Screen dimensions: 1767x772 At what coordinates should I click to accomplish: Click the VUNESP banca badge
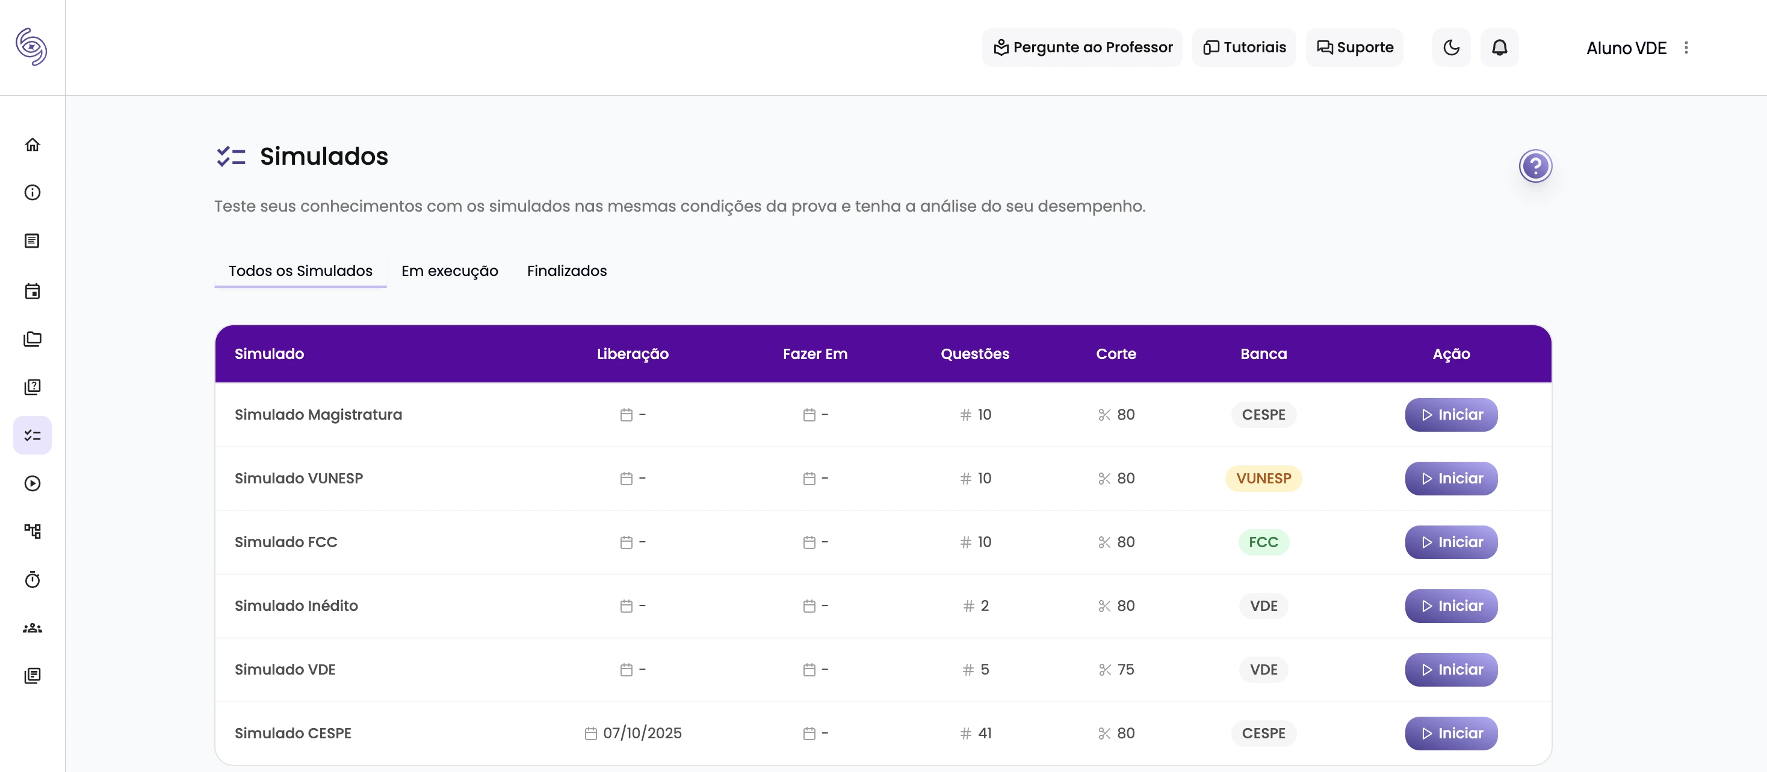[1263, 478]
